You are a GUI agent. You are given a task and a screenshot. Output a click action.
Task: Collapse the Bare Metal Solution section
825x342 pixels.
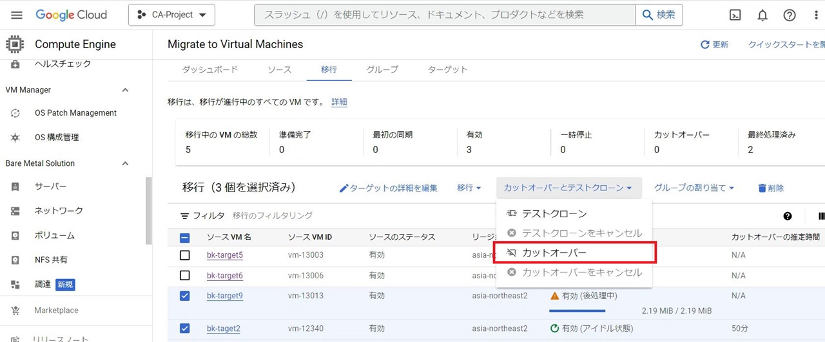125,163
